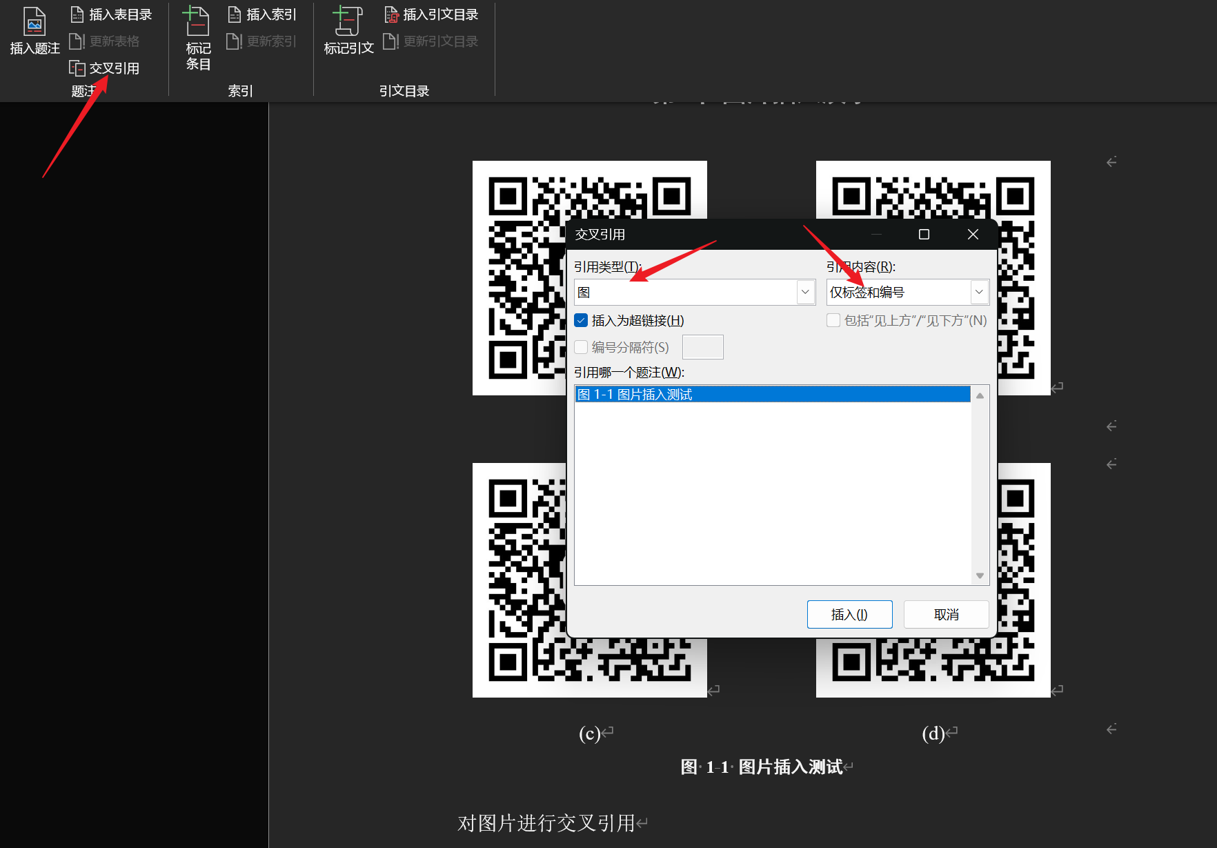1217x848 pixels.
Task: Click the figure caption '图 1-1 图片插入测试' in document
Action: pos(762,767)
